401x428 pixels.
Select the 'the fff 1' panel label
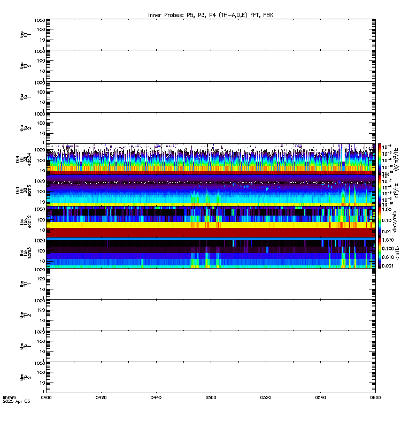point(26,284)
